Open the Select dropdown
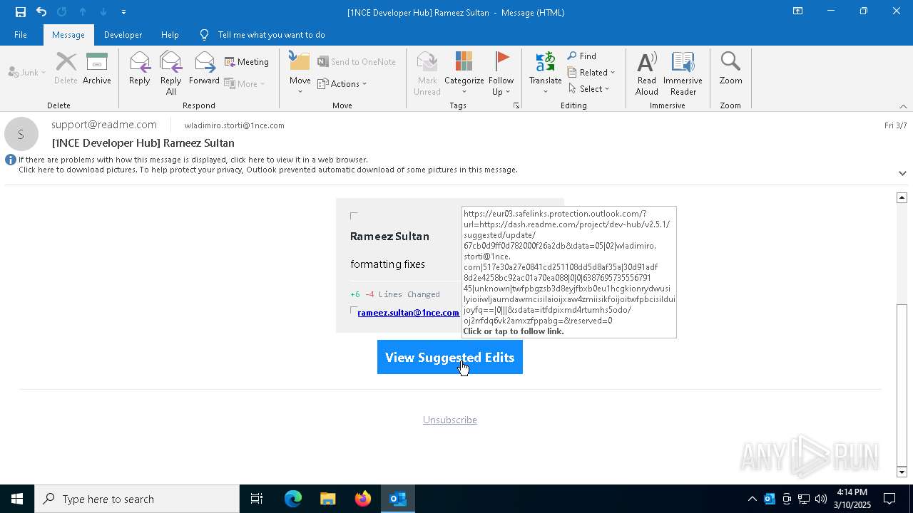Image resolution: width=913 pixels, height=513 pixels. click(589, 88)
